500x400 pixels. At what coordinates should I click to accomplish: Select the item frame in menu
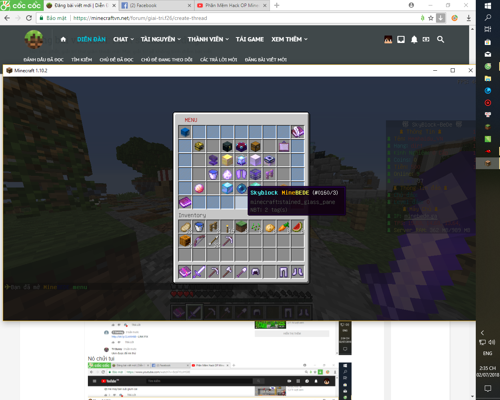pos(284,146)
